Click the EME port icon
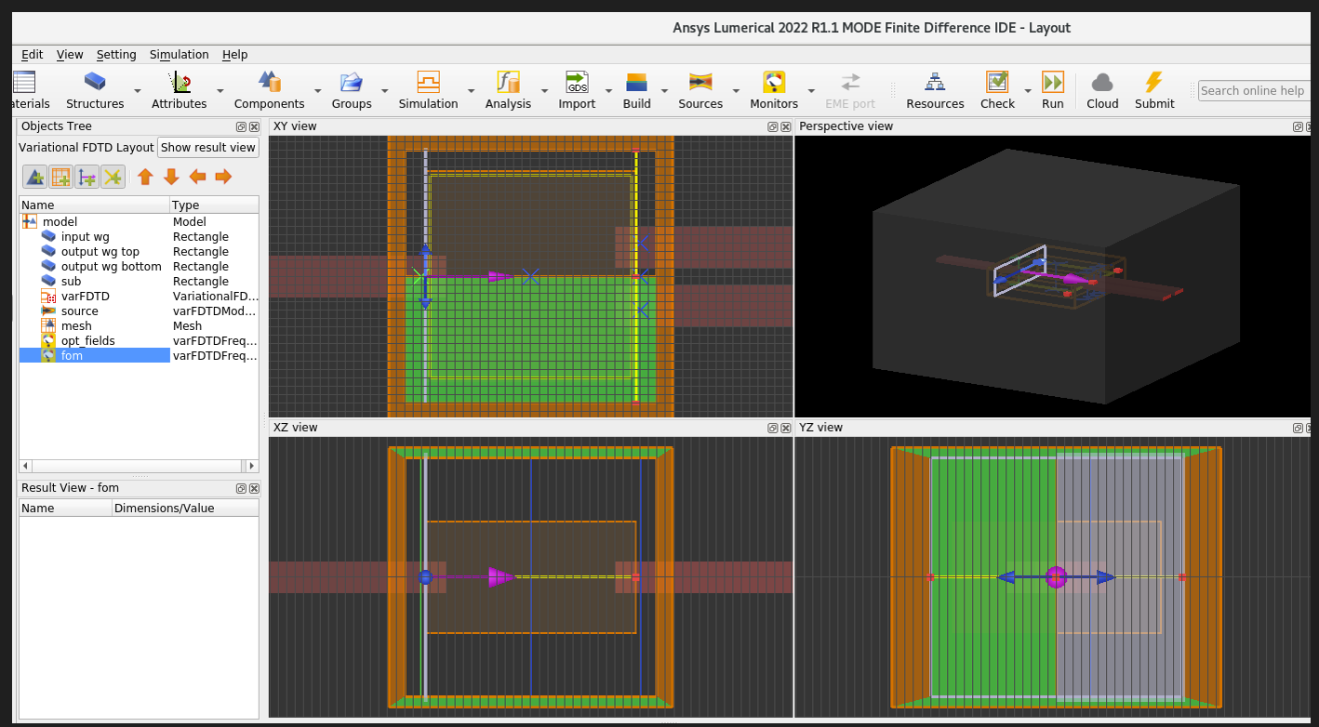This screenshot has width=1319, height=727. (850, 82)
